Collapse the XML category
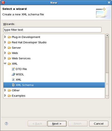The image size is (112, 131). click(x=5, y=63)
